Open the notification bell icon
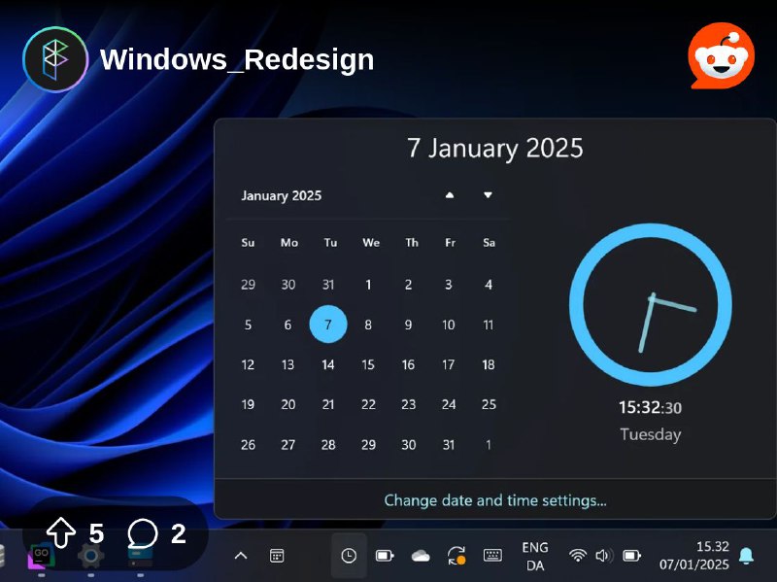Screen dimensions: 777x582 [746, 556]
